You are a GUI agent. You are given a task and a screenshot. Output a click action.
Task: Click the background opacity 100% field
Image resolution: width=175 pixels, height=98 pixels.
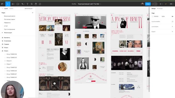[163, 16]
